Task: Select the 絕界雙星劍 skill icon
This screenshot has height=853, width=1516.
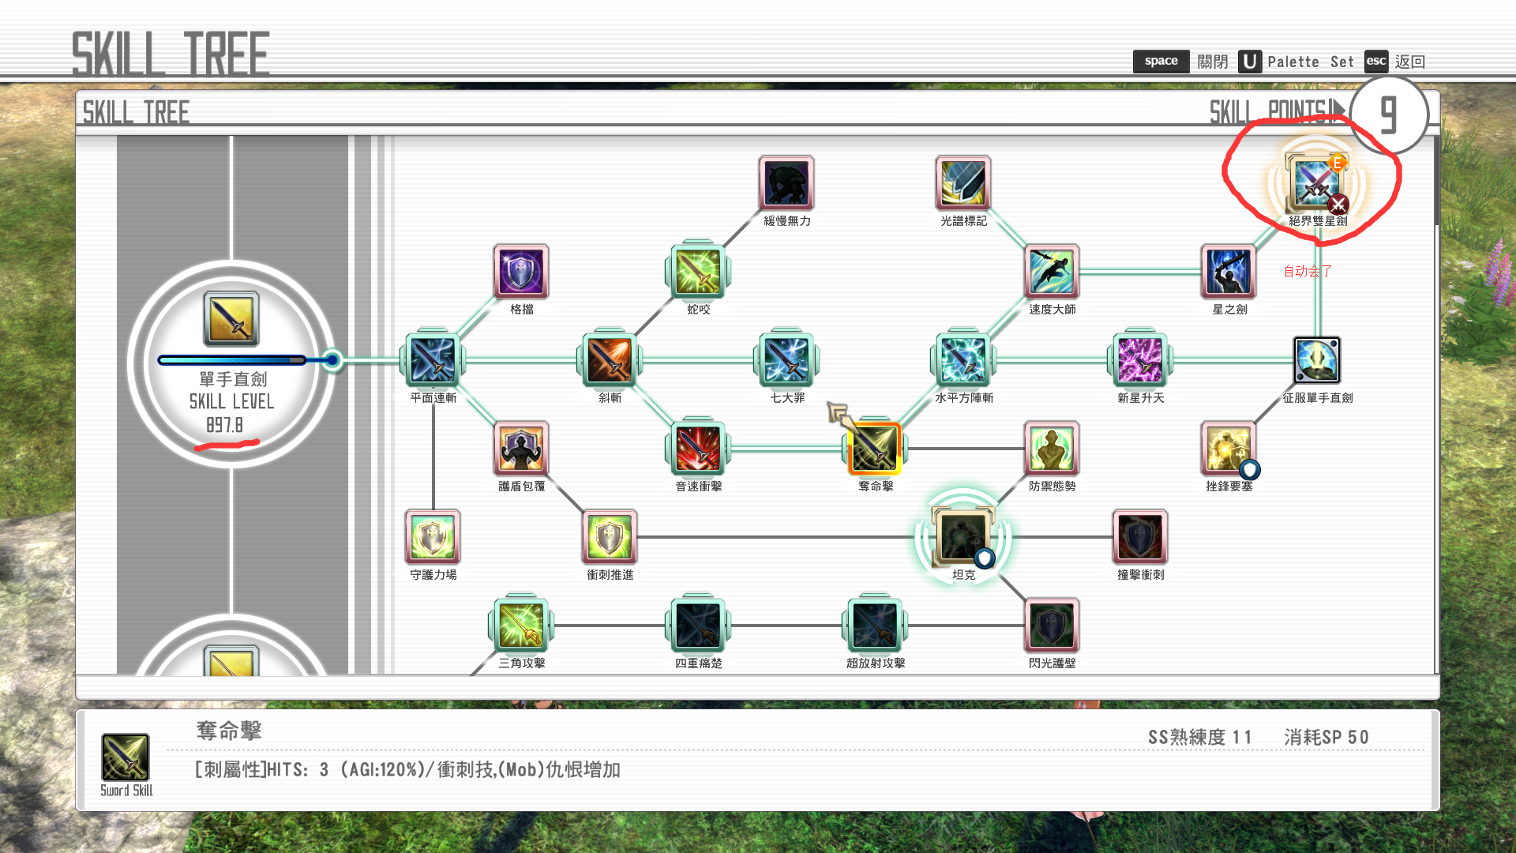Action: click(1316, 182)
